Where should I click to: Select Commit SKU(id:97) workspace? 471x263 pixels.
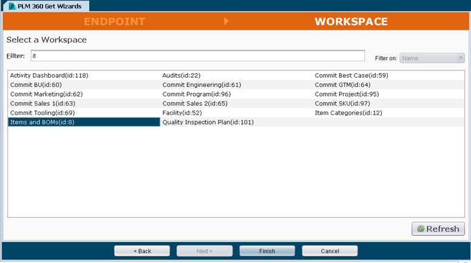click(342, 103)
